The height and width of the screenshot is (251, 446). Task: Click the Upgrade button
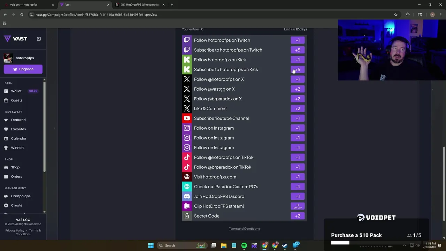coord(23,69)
